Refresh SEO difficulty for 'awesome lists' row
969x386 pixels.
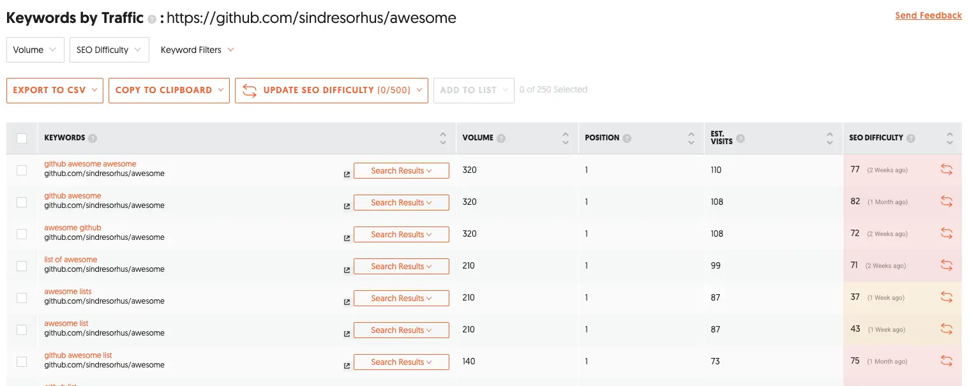click(947, 297)
